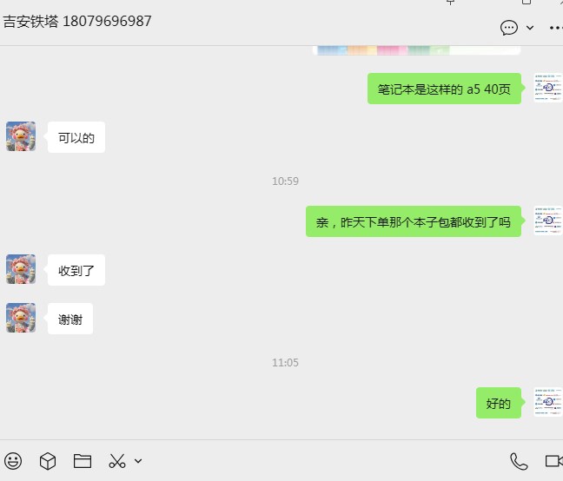Expand the screenshot options chevron
This screenshot has width=563, height=481.
(x=138, y=461)
